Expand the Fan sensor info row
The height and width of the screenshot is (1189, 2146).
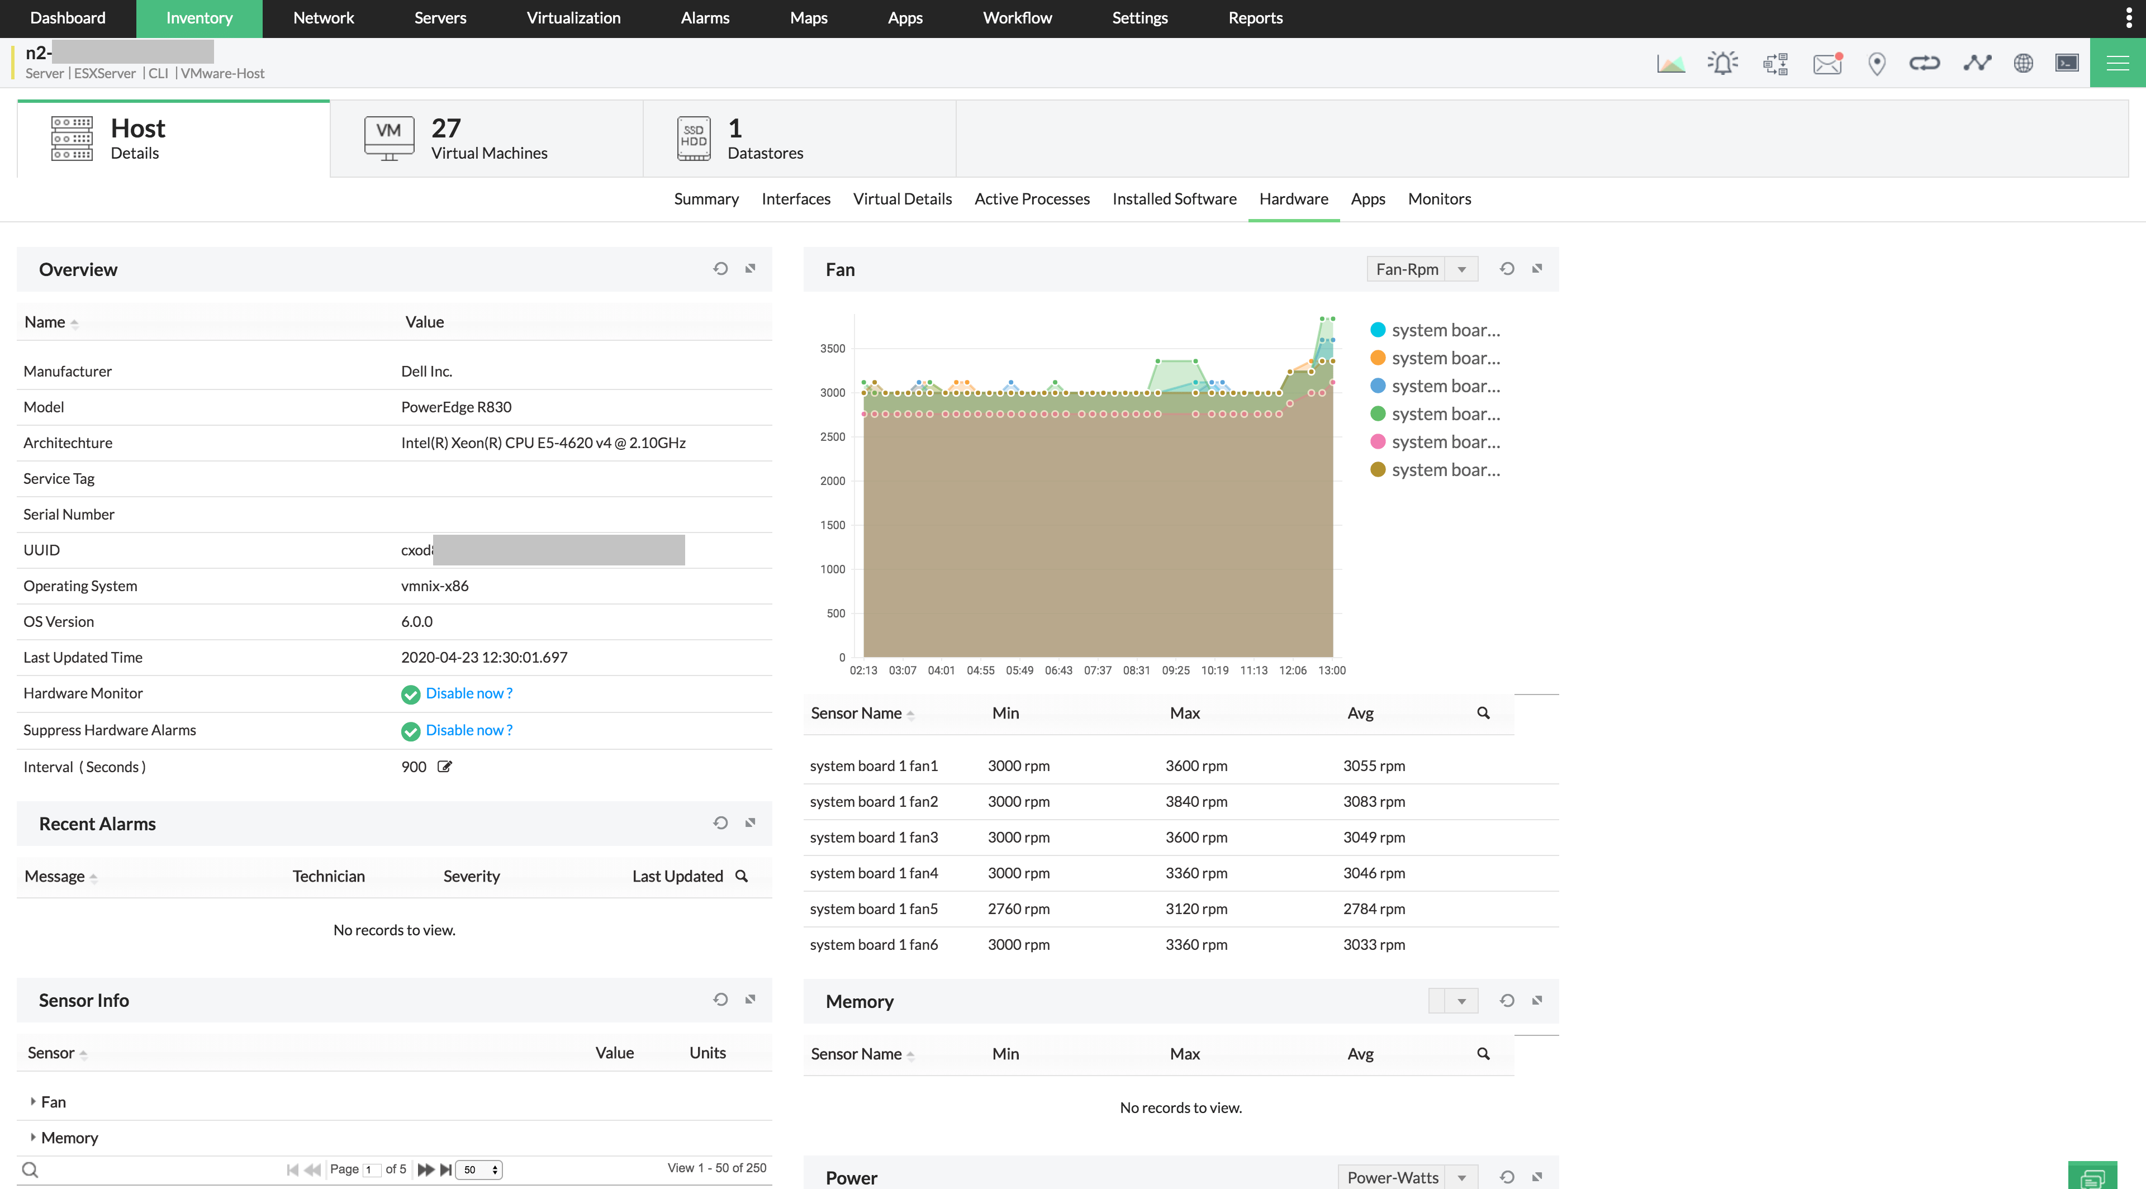[32, 1100]
